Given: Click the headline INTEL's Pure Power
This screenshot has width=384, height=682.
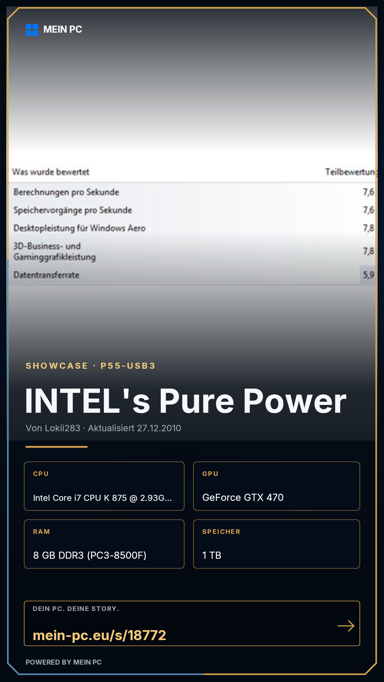Looking at the screenshot, I should 186,401.
